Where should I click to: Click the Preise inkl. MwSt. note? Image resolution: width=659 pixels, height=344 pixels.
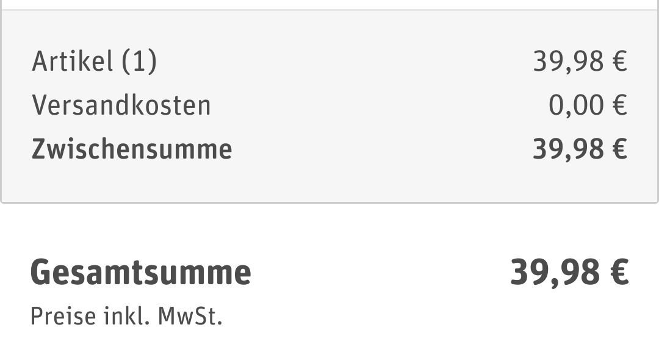pos(126,317)
